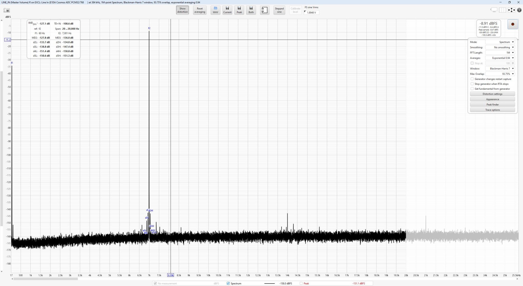This screenshot has height=286, width=523.
Task: Click the TD+N -108.6 dB value
Action: [x=68, y=23]
